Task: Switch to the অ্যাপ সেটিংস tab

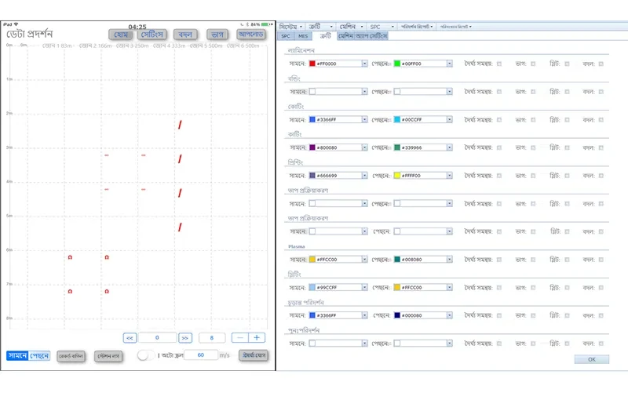Action: pos(371,36)
